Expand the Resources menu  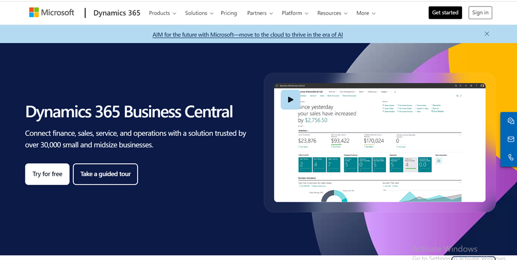332,13
